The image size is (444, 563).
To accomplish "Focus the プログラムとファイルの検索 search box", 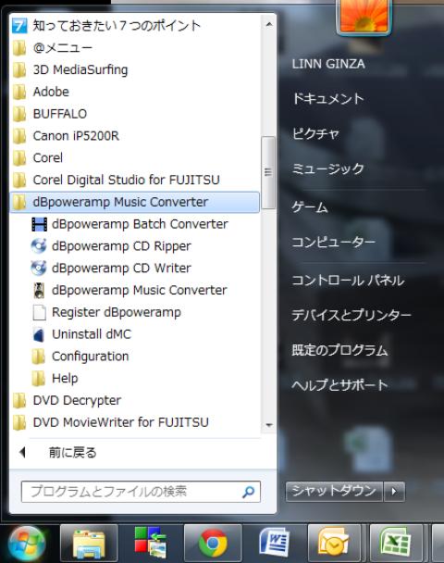I will 141,492.
